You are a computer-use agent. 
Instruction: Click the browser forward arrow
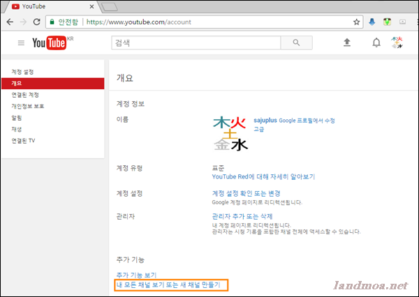point(24,22)
